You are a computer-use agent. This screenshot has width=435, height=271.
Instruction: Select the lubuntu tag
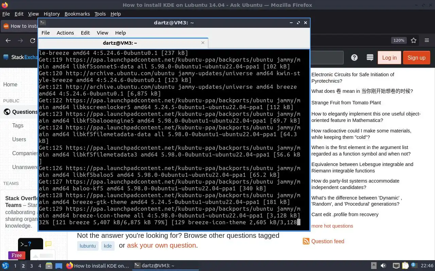pos(88,246)
